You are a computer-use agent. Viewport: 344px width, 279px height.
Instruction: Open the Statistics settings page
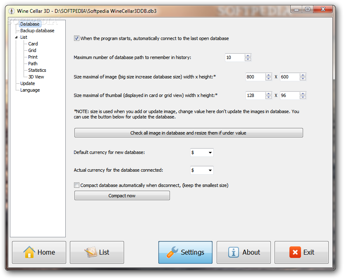coord(37,70)
